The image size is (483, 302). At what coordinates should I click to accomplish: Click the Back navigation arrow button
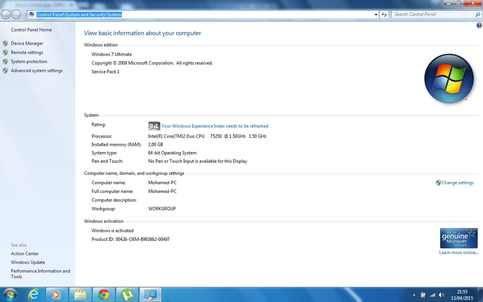pos(6,14)
